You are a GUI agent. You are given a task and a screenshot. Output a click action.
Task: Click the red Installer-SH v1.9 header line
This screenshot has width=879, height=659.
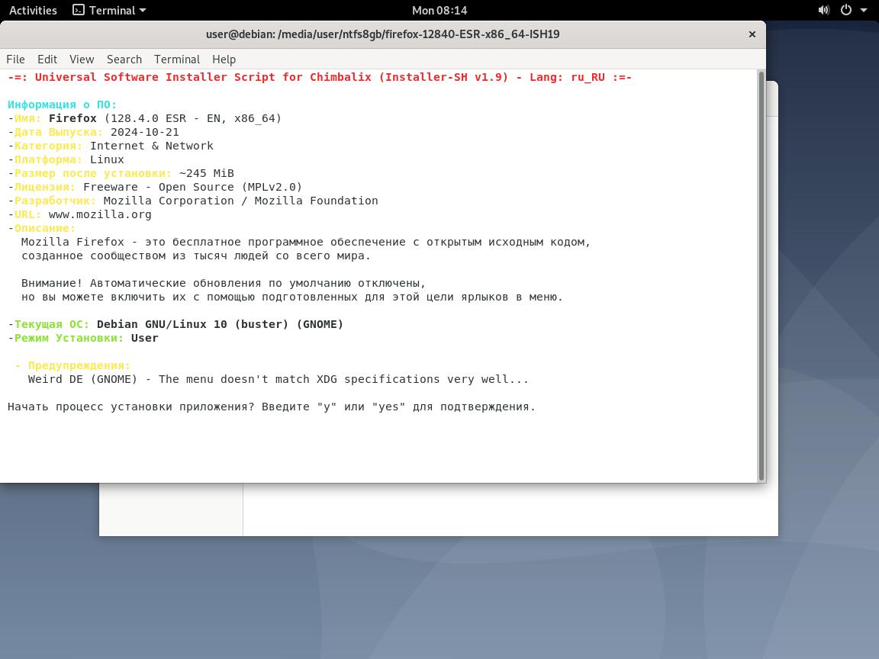coord(320,77)
